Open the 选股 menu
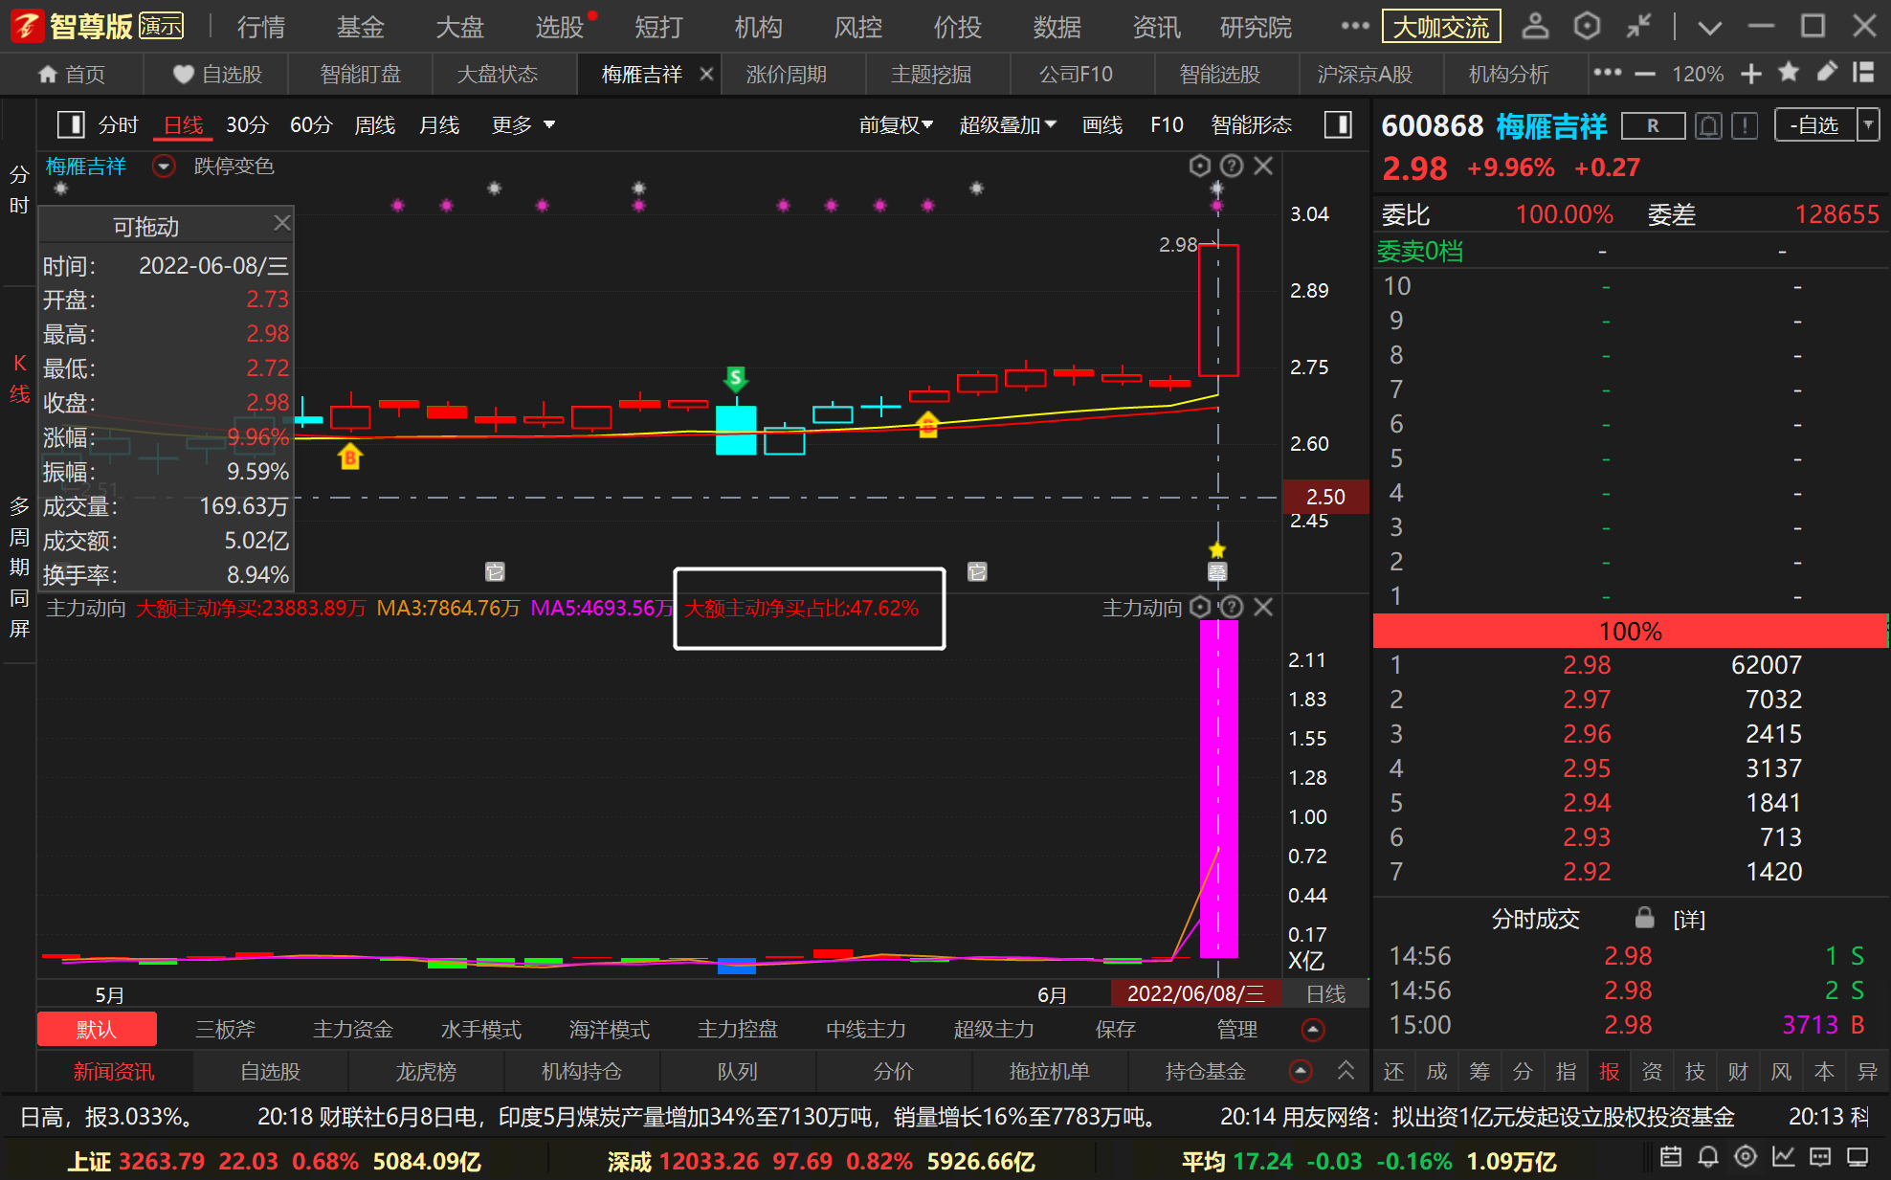This screenshot has width=1891, height=1180. (560, 27)
